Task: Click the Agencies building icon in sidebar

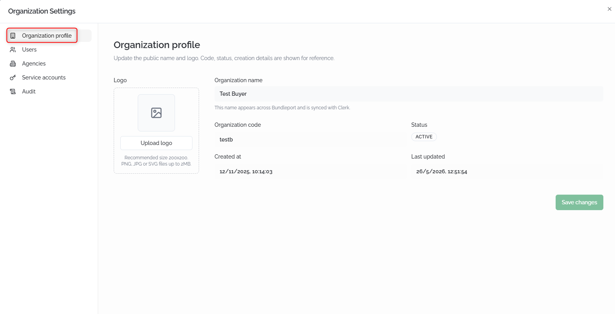Action: click(x=13, y=64)
